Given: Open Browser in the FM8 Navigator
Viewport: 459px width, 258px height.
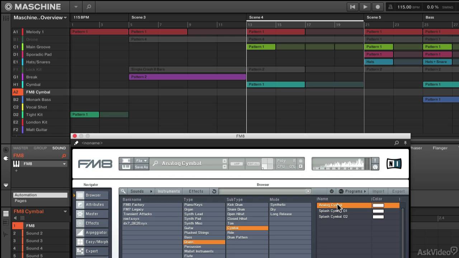Looking at the screenshot, I should point(92,195).
